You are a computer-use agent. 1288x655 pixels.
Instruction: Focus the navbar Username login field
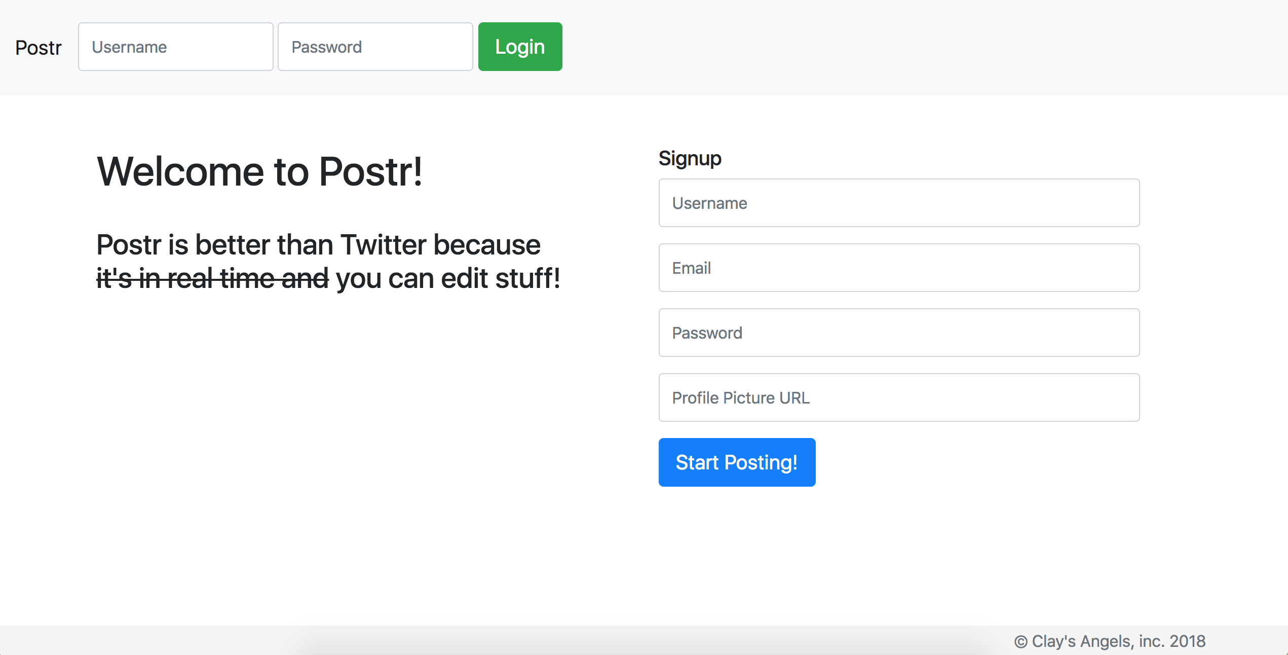(x=175, y=47)
